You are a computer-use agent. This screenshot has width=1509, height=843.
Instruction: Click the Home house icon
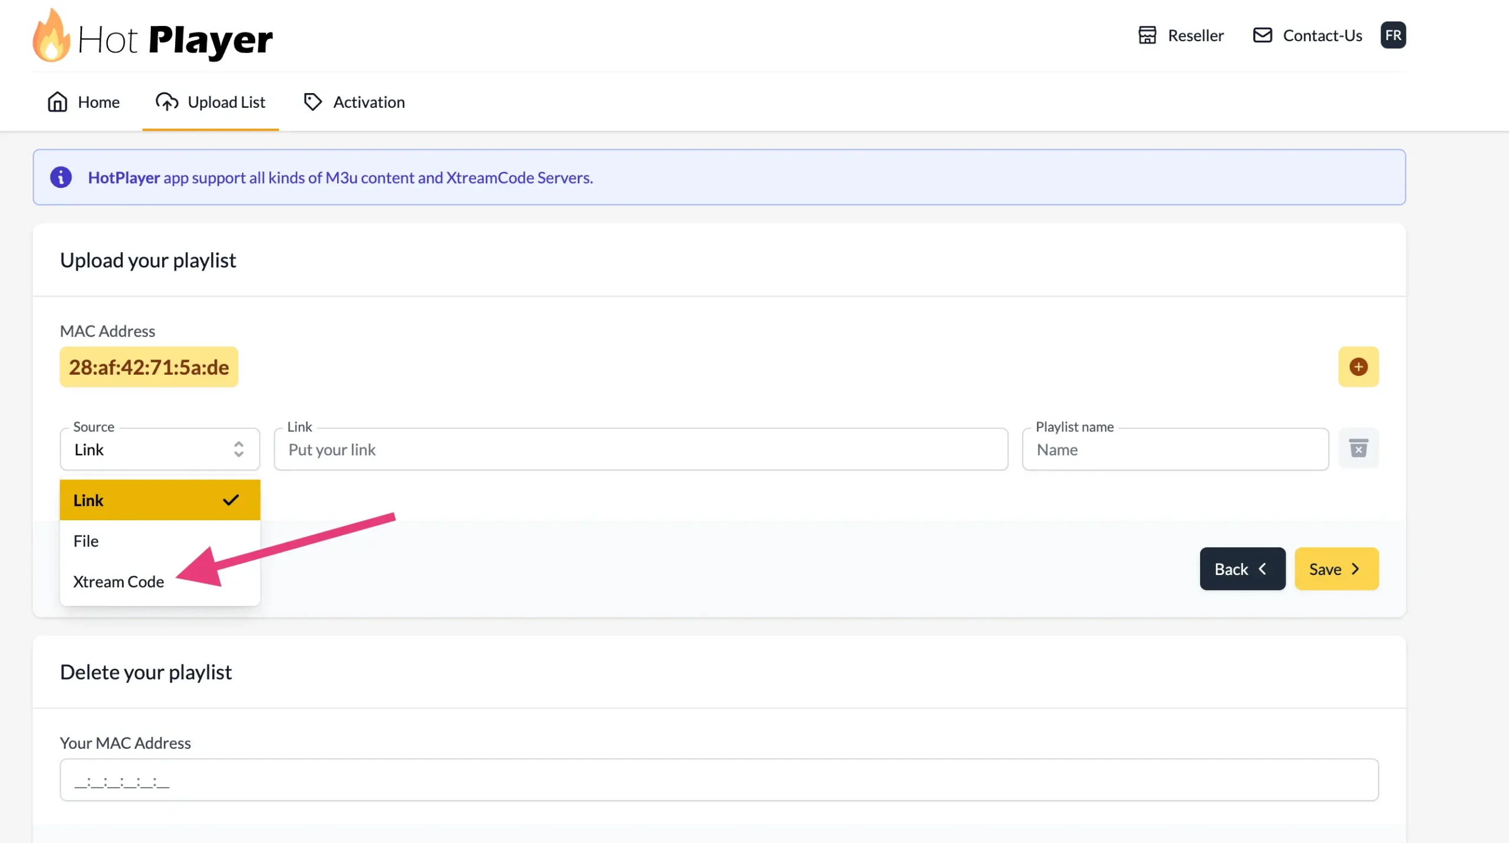[57, 102]
